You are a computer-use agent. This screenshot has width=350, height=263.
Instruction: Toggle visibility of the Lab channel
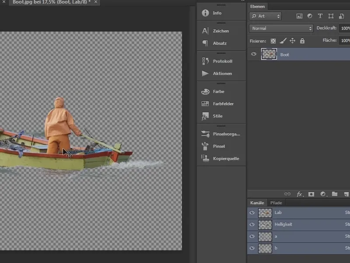pyautogui.click(x=252, y=213)
